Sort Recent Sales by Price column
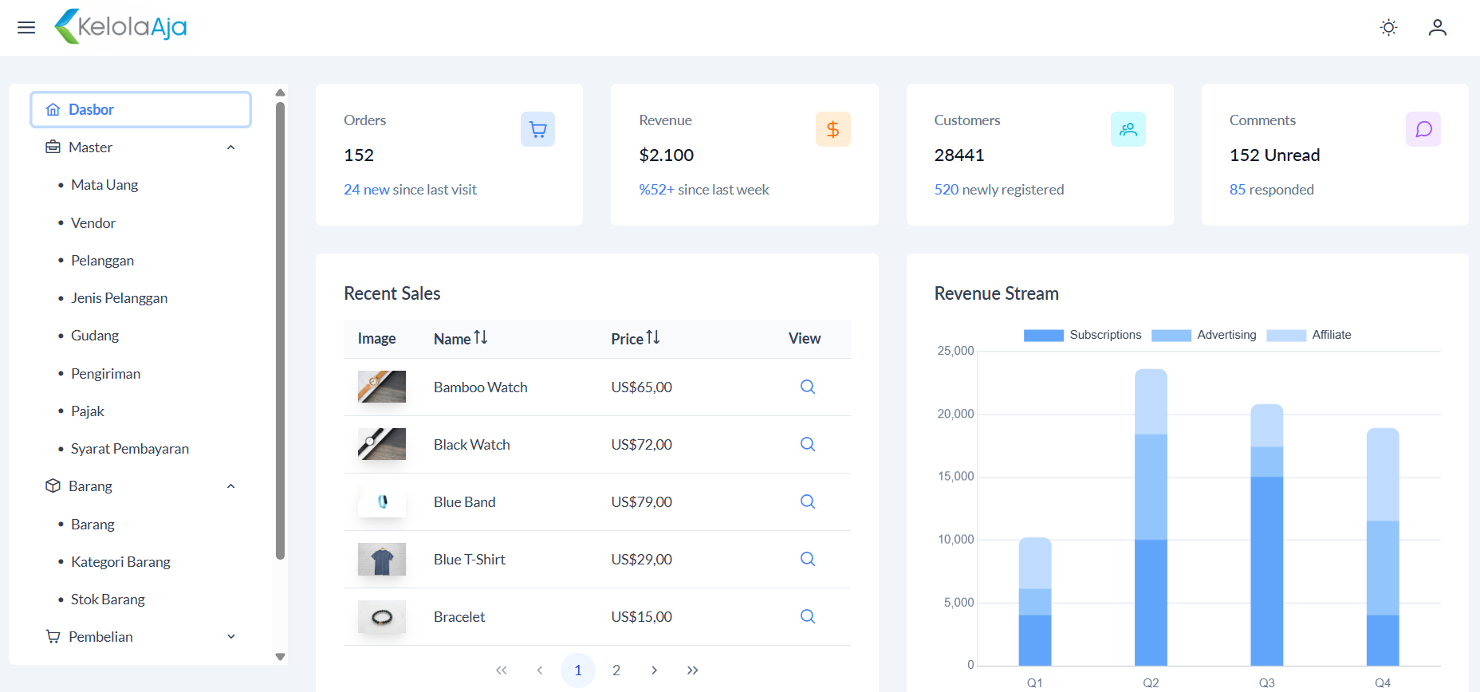 (636, 339)
